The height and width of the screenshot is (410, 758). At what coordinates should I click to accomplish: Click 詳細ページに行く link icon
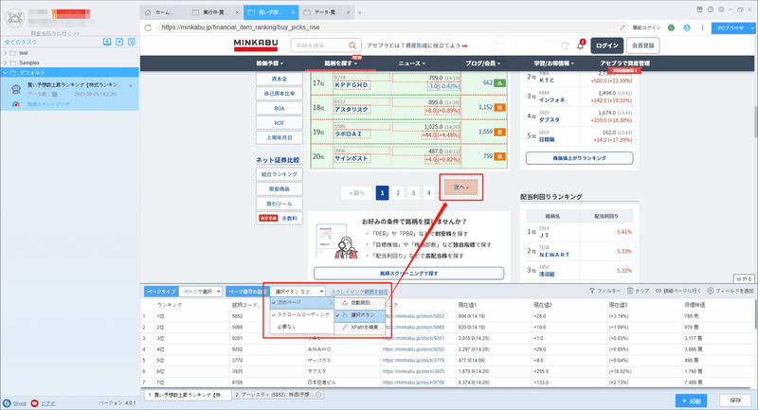tap(659, 291)
